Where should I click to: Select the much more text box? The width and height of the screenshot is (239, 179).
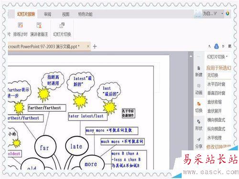122,141
